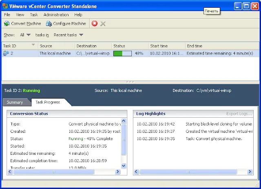Click the Start time column header
The height and width of the screenshot is (189, 261).
click(x=167, y=46)
